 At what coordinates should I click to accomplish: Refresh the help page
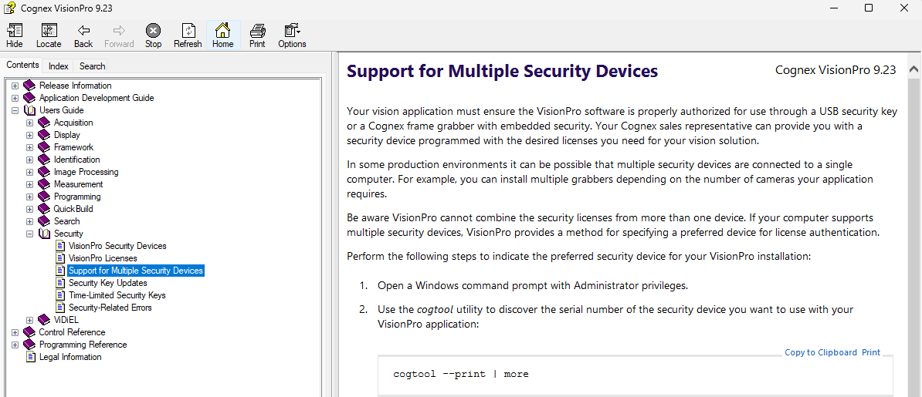(188, 35)
